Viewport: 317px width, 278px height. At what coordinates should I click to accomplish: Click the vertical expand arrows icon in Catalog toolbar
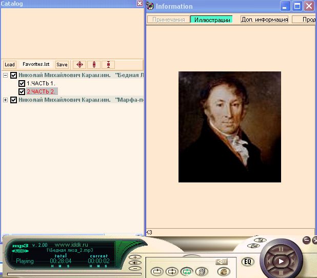[93, 65]
